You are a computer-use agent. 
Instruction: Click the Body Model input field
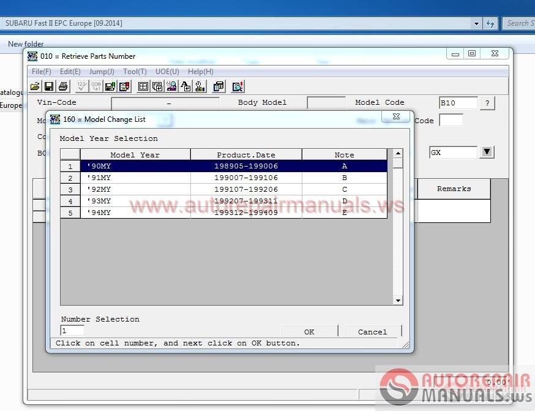point(326,103)
